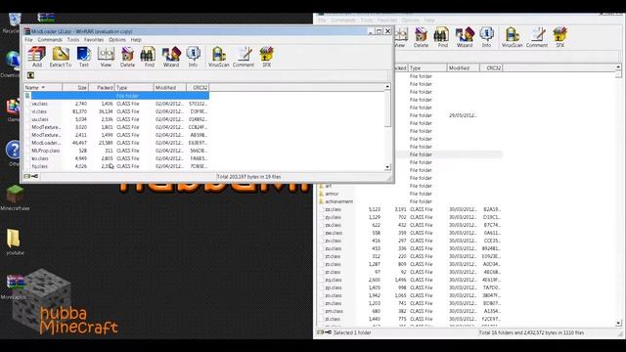Click Test icon in ModLoader WinRAR toolbar
This screenshot has width=626, height=352.
click(x=84, y=57)
